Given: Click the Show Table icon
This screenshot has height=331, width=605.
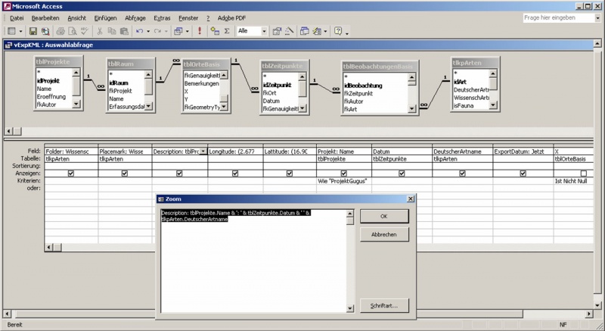Looking at the screenshot, I should [213, 31].
